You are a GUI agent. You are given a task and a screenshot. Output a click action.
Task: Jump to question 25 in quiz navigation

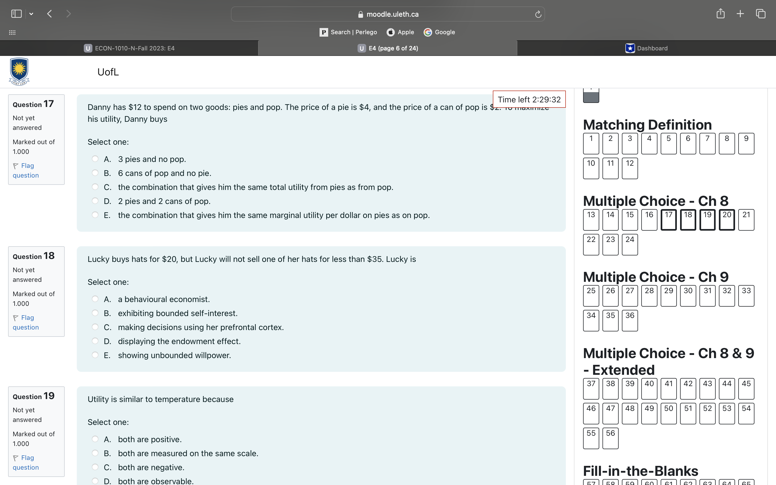click(591, 295)
